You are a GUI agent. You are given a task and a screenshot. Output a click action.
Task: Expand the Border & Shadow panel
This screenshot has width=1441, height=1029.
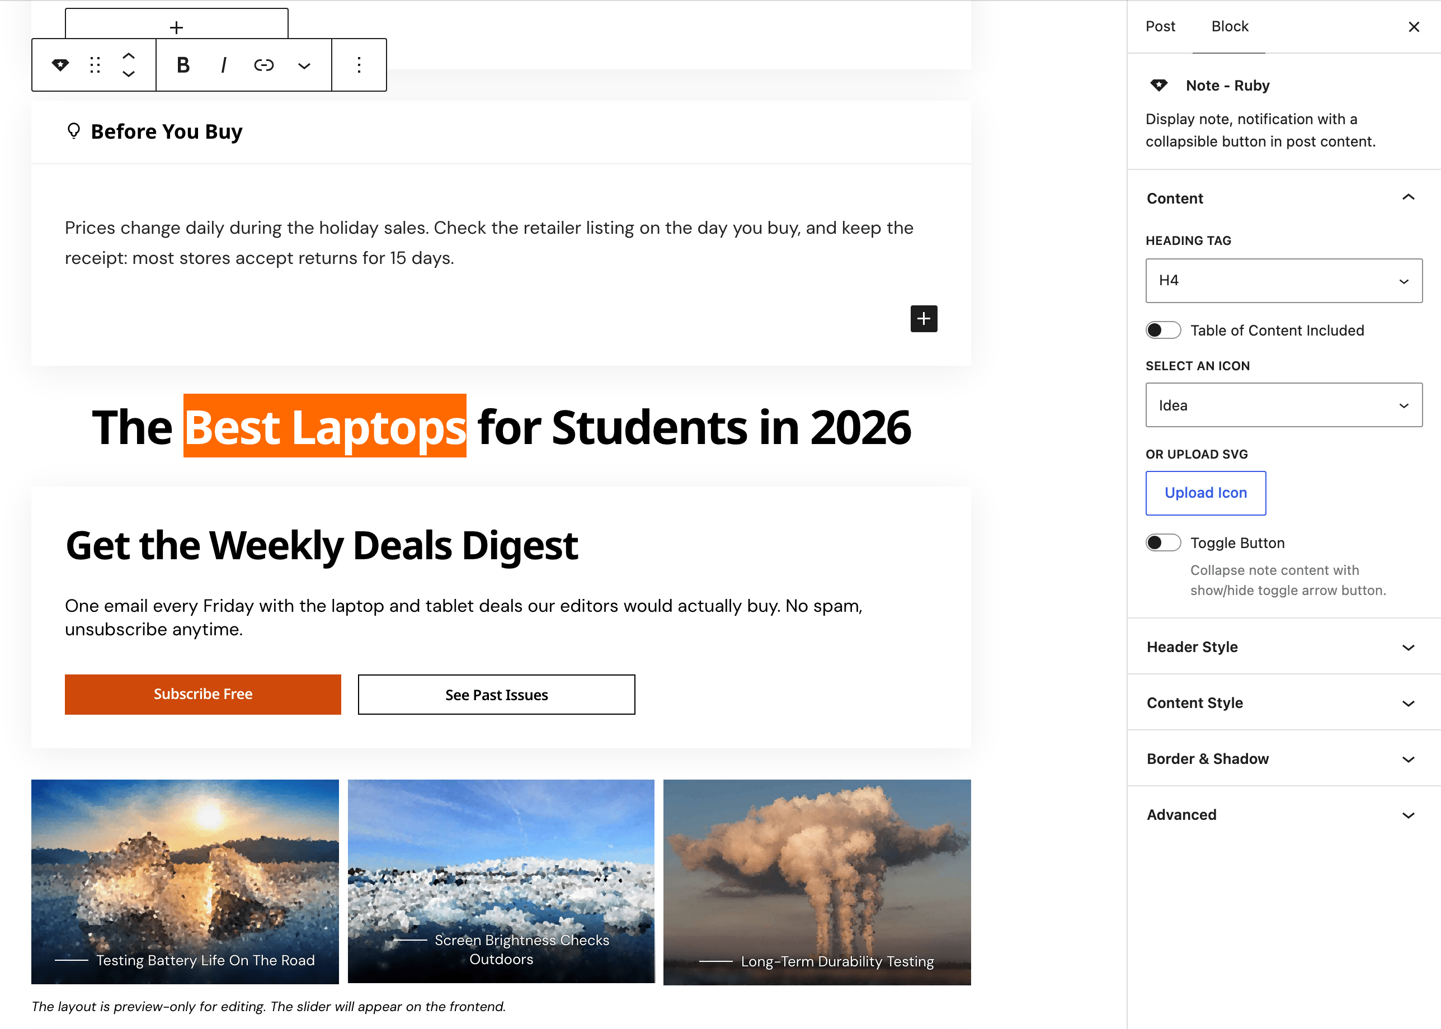1284,758
